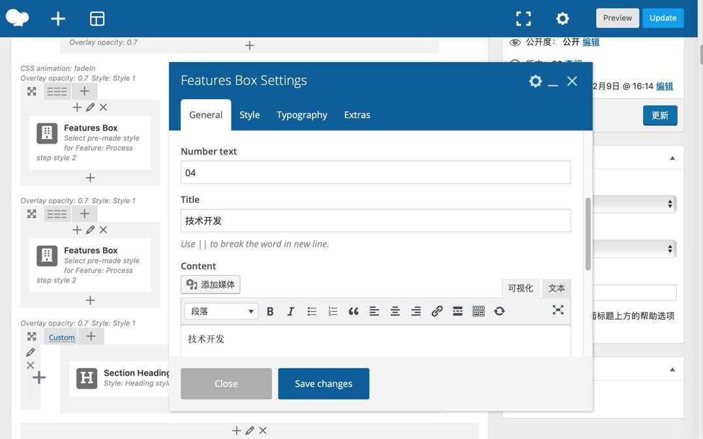Screen dimensions: 703x439
Task: Open the Custom row layout selector
Action: 61,337
